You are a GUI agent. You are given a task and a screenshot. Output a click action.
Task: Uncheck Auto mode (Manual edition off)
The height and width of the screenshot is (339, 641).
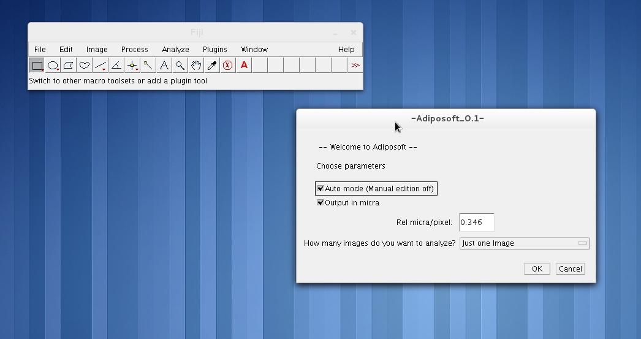[x=320, y=189]
